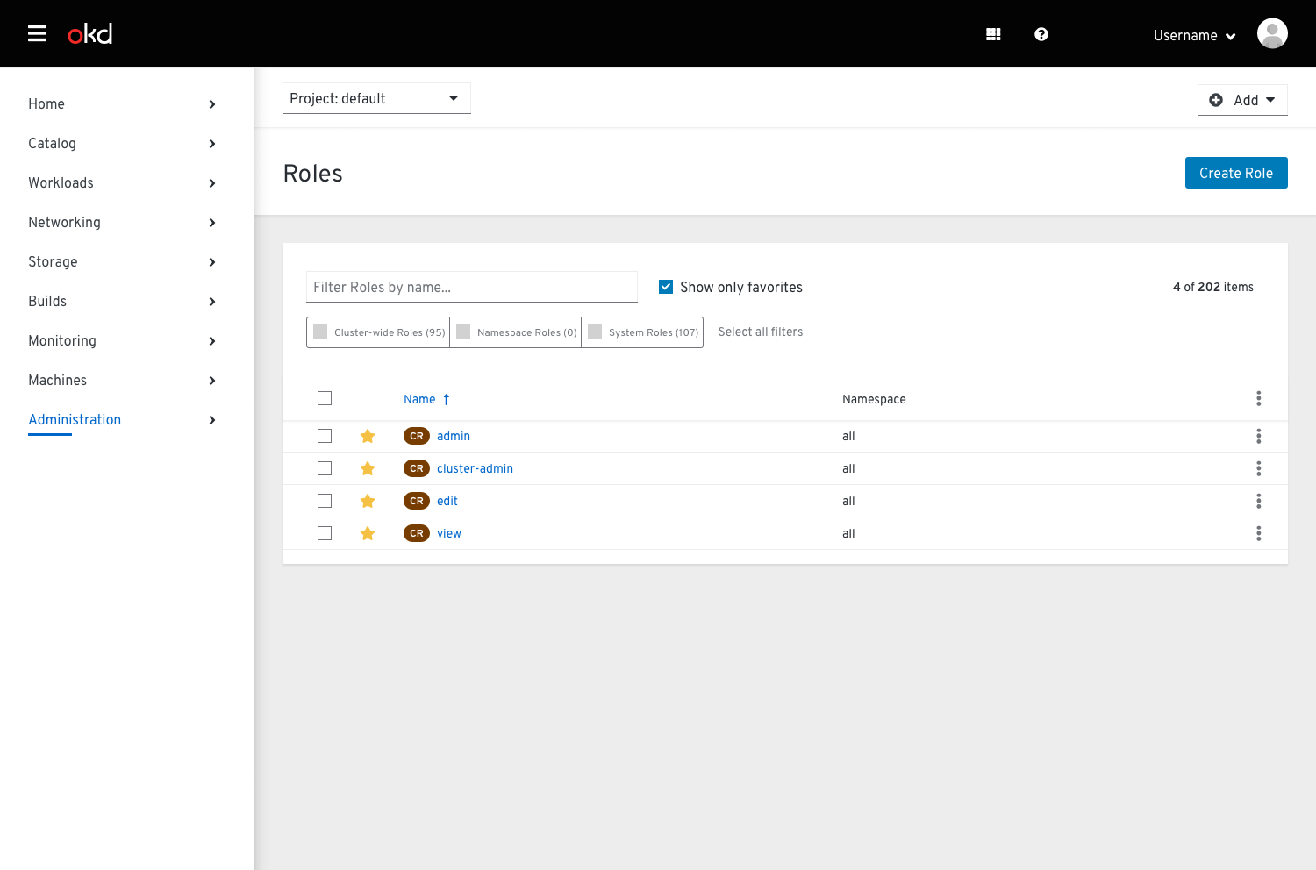
Task: Click CR badge next to view
Action: (x=417, y=533)
